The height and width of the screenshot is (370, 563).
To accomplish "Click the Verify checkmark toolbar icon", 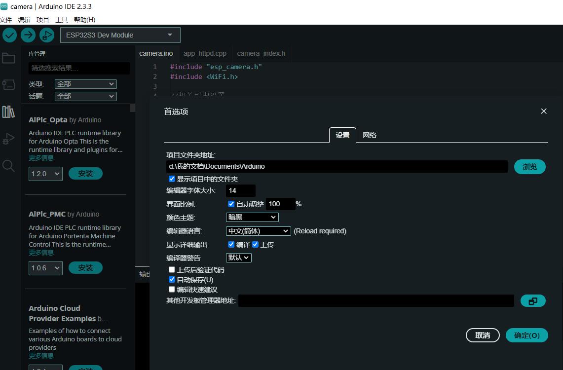I will [x=10, y=35].
